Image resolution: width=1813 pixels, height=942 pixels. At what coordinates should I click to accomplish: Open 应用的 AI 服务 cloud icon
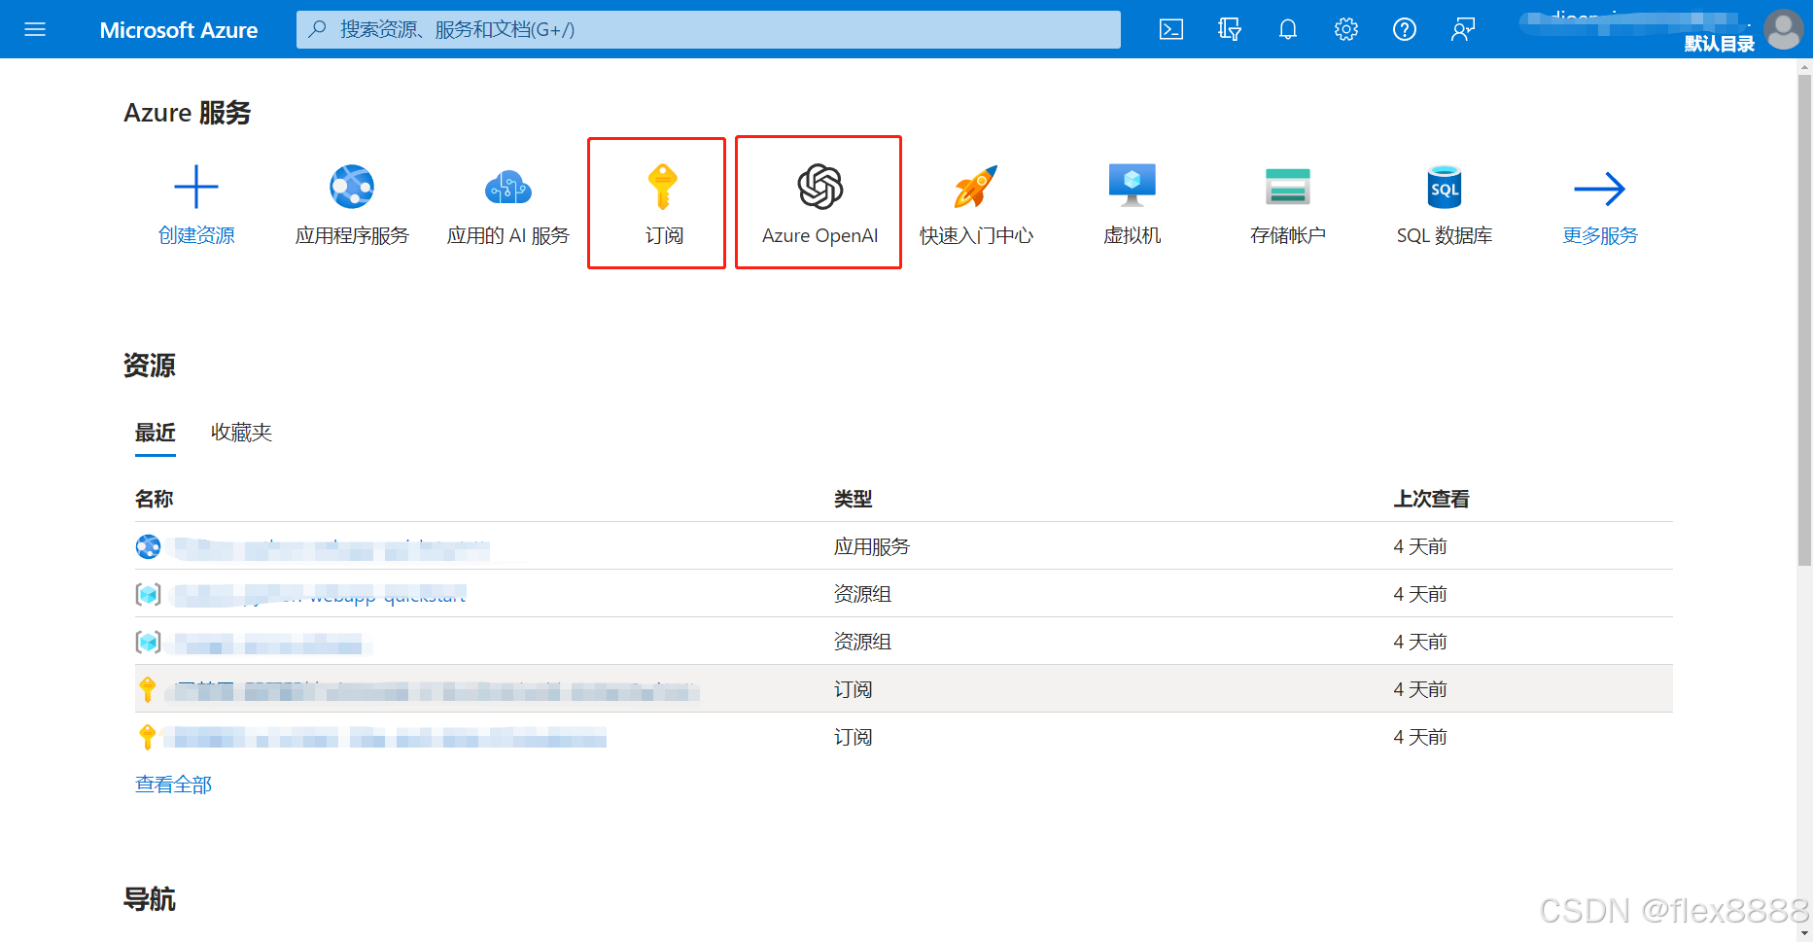(508, 187)
